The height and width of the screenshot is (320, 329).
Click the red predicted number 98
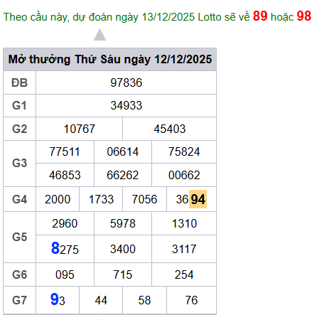click(304, 16)
